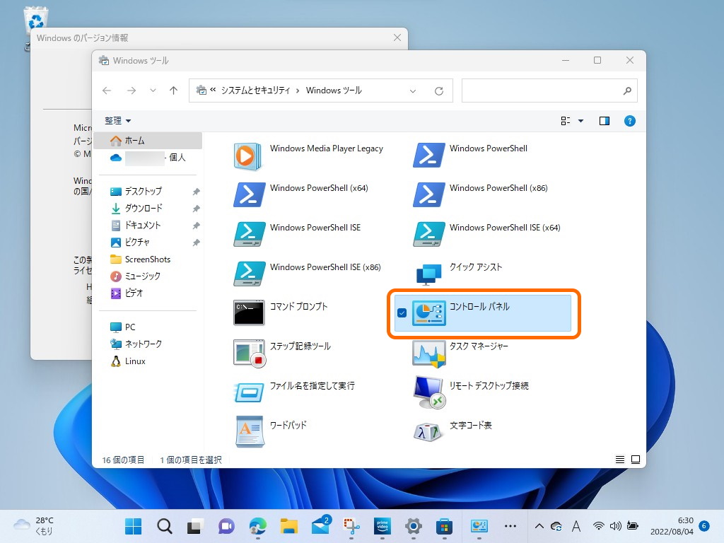Screen dimensions: 724x543
Task: Close the Windows のバージョン情報 window
Action: 397,38
